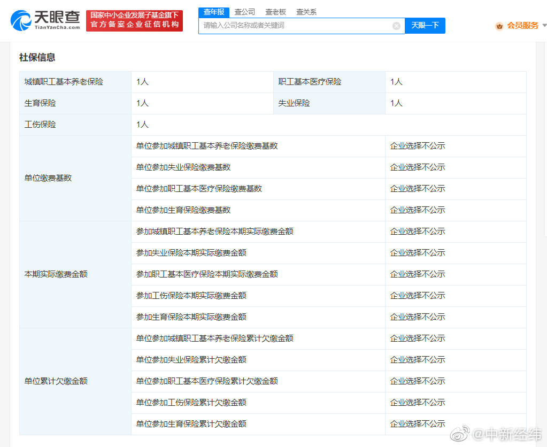Select 单位参加工伤保险累计欠缴金额 text
Viewport: 547px width, 447px height.
[191, 403]
